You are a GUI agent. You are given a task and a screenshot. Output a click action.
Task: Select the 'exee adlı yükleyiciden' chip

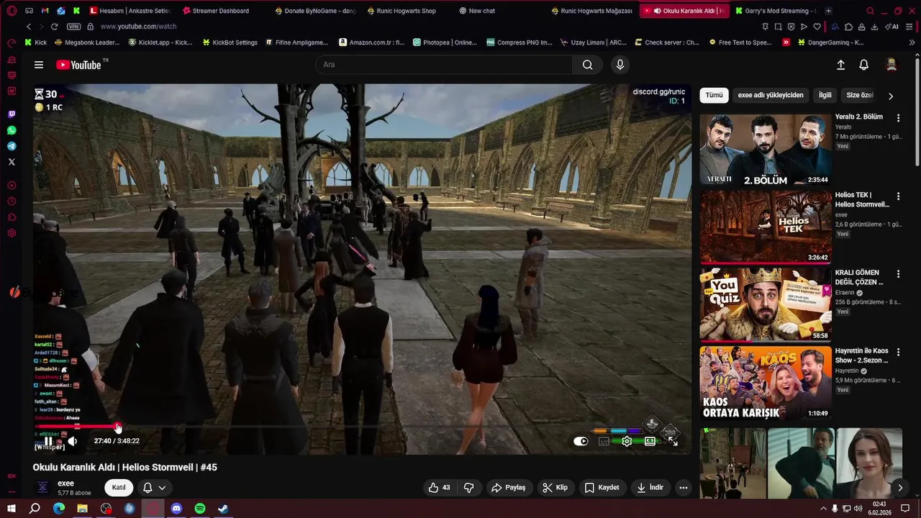pos(771,95)
